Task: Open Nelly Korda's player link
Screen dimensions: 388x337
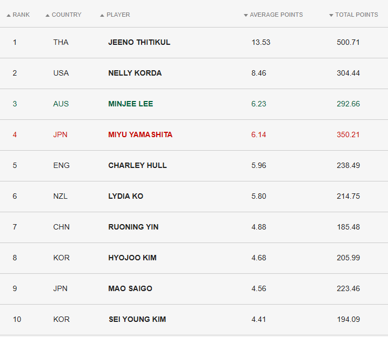Action: [135, 73]
